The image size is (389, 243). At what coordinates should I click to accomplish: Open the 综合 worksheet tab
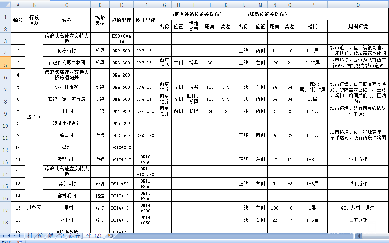tap(74, 236)
